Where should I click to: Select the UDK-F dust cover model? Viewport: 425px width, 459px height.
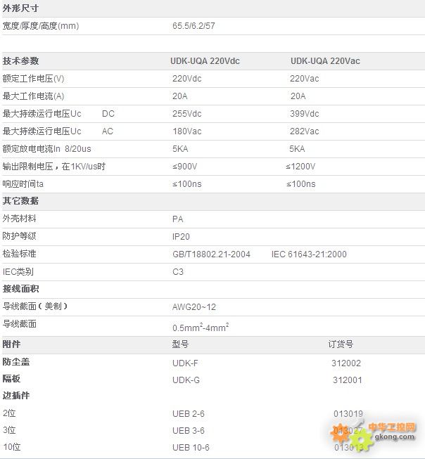pyautogui.click(x=186, y=363)
